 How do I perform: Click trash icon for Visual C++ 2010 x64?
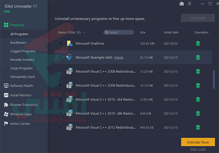point(198,99)
